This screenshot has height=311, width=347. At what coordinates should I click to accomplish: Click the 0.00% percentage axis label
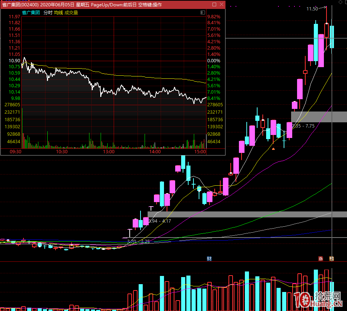pos(214,61)
